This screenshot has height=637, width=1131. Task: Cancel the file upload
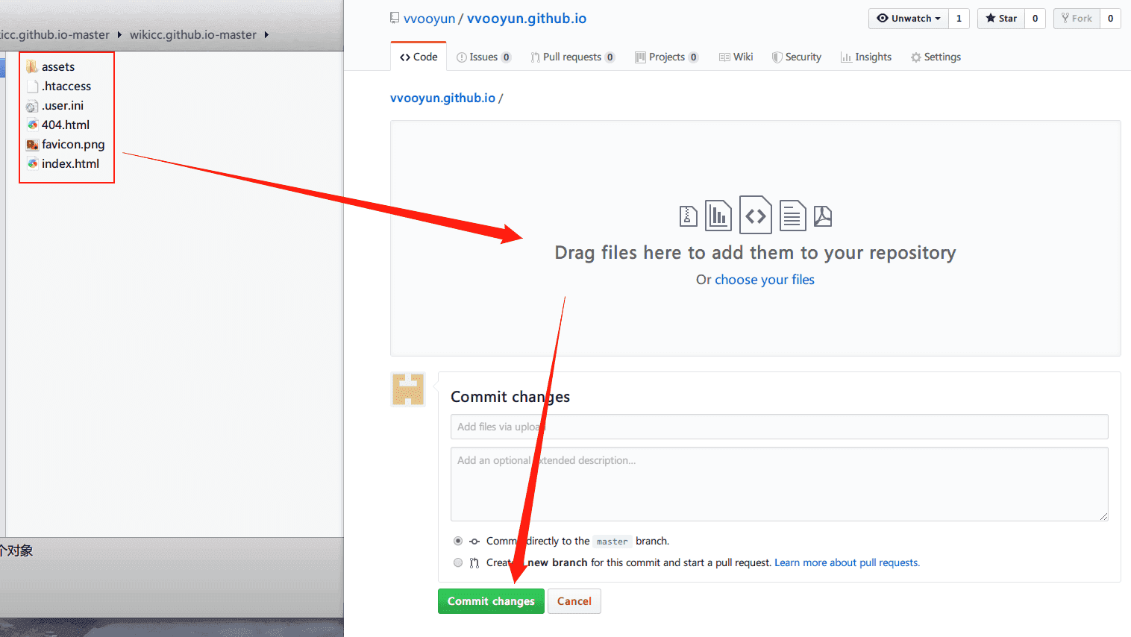(574, 601)
